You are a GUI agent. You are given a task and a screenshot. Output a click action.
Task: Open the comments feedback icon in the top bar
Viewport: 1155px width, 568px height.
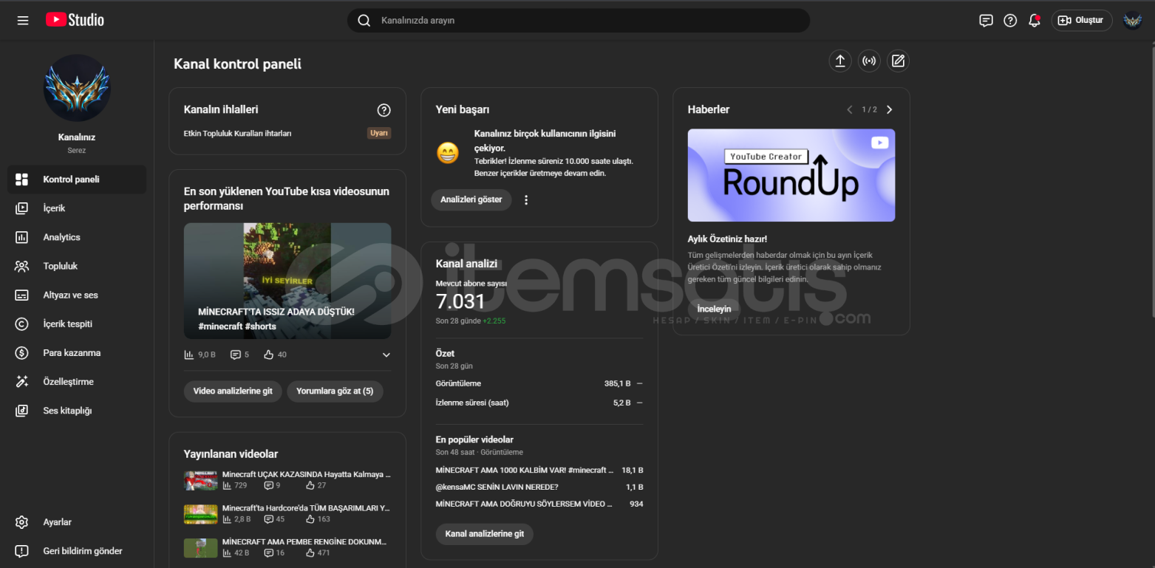click(x=986, y=21)
